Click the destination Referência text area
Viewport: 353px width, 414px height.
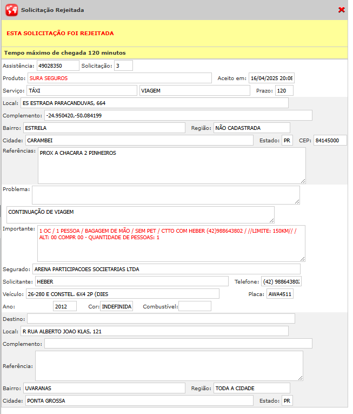click(169, 366)
